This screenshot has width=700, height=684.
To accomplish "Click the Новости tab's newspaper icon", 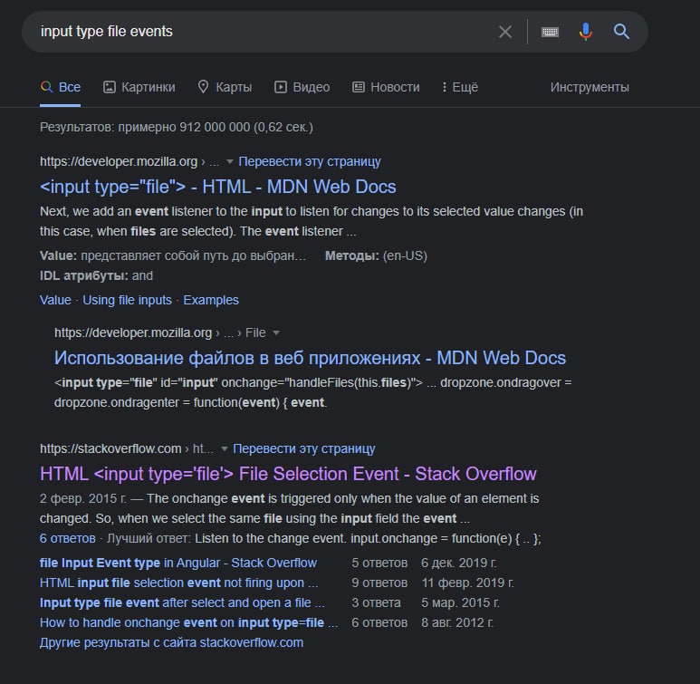I will coord(359,87).
